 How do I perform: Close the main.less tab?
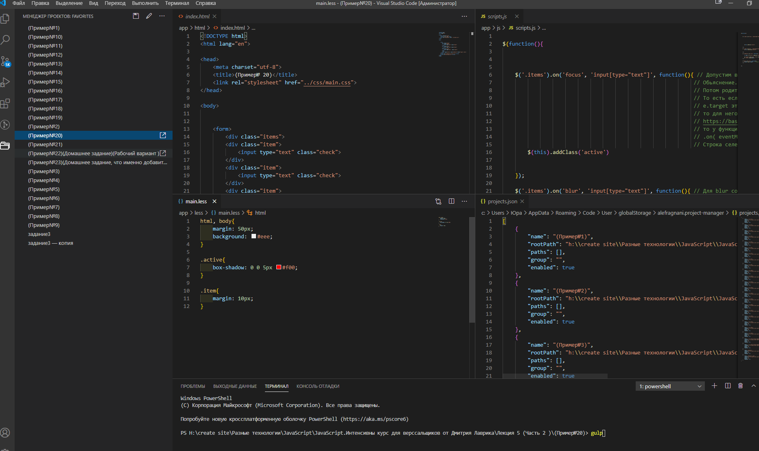(214, 201)
